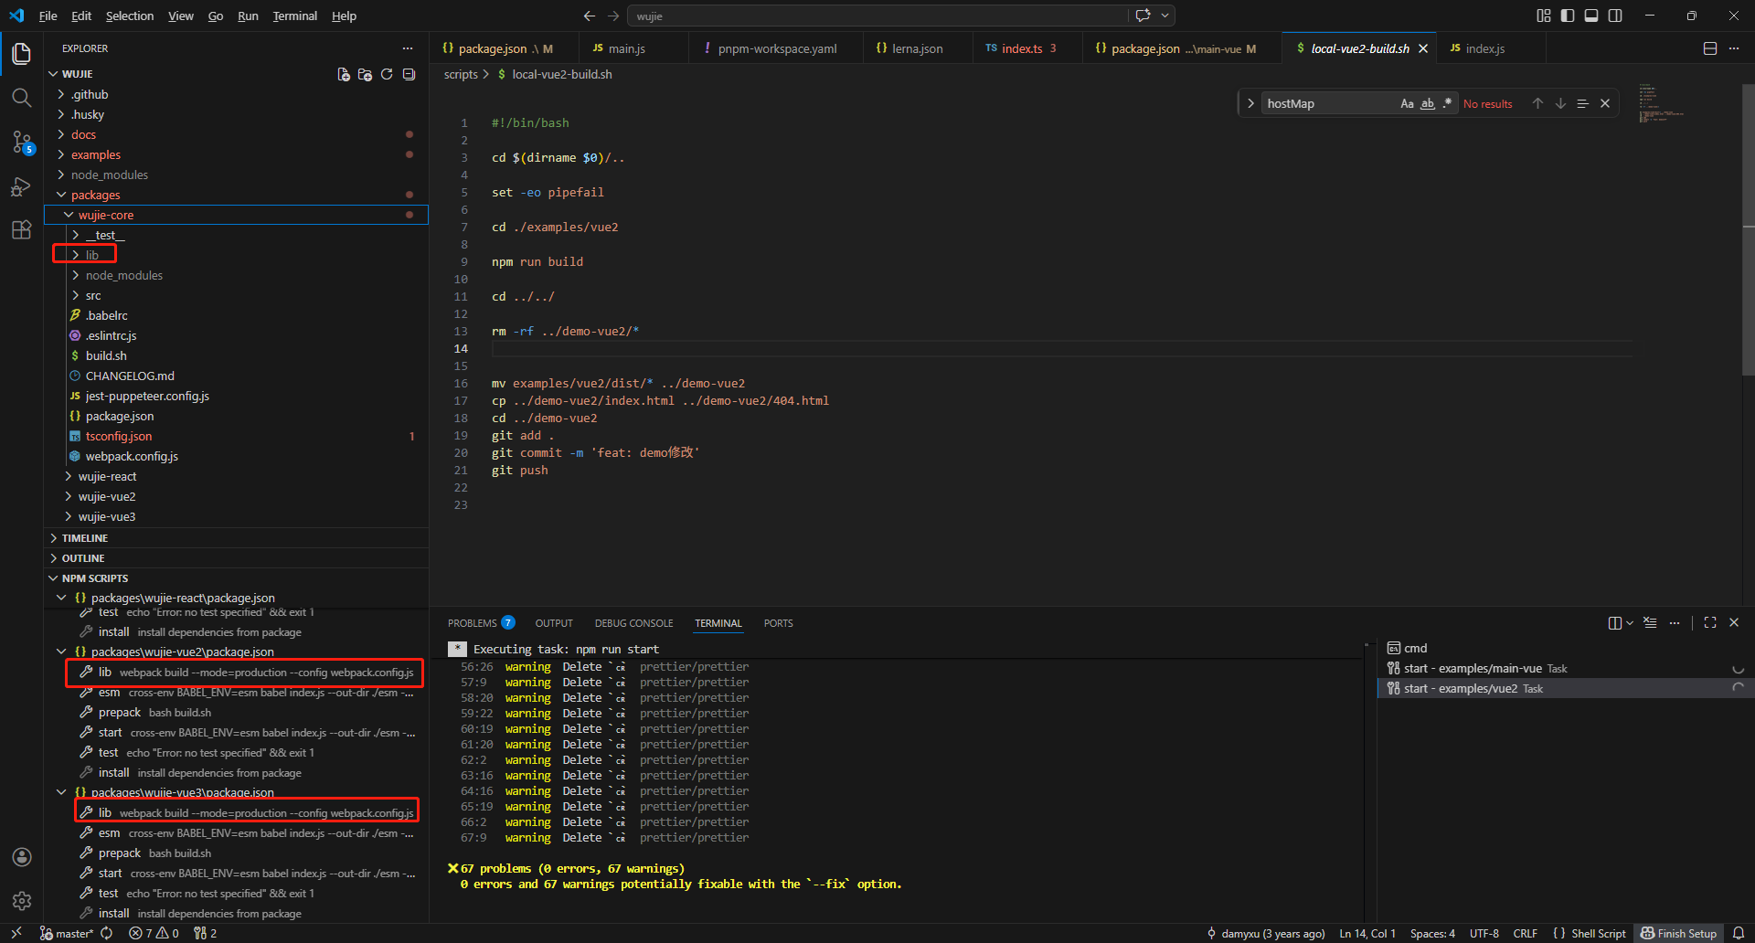Open editor more actions ellipsis
The image size is (1755, 943).
[x=1734, y=48]
